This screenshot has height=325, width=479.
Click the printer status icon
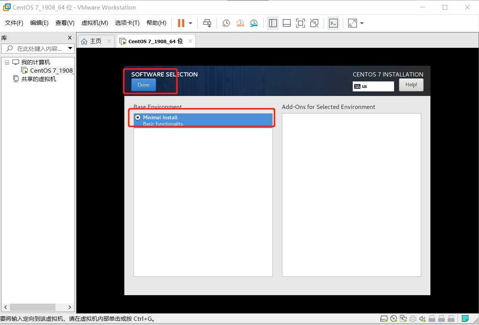pos(413,318)
